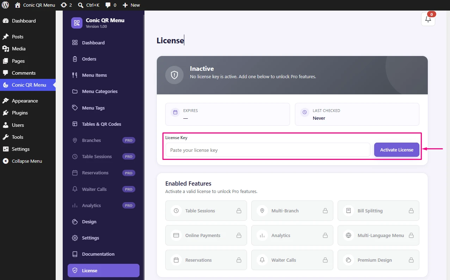
Task: Click the PRO badge beside Analytics
Action: point(129,205)
